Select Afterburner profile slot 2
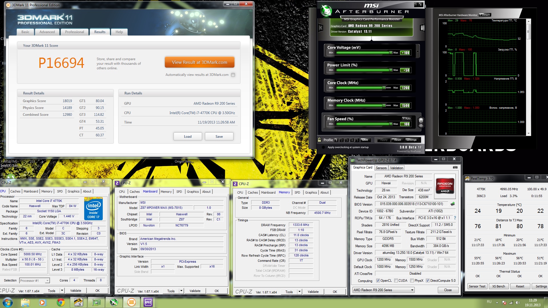Screen dimensions: 548x308 click(x=342, y=140)
